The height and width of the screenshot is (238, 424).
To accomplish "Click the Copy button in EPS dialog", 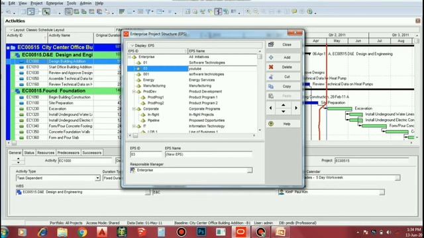I will pos(283,87).
